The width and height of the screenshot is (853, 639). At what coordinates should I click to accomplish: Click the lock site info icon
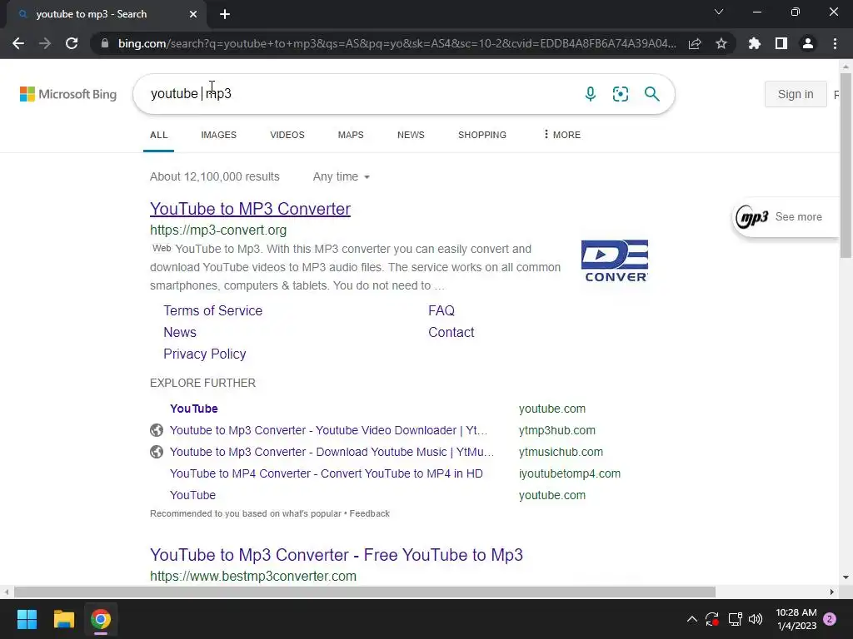pyautogui.click(x=105, y=43)
